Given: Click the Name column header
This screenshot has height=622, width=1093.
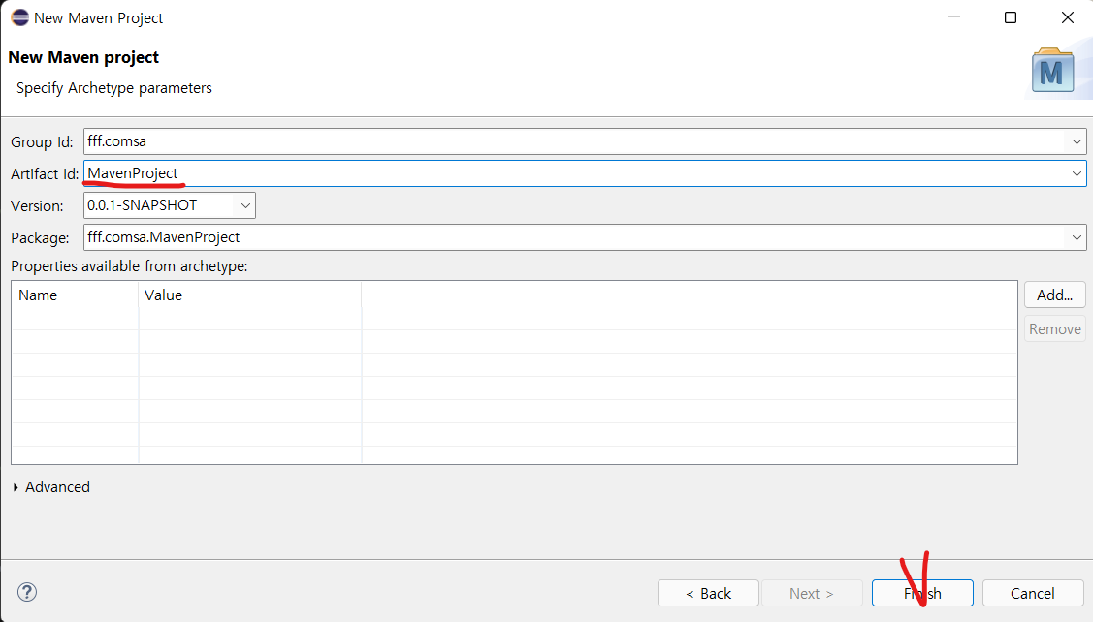Looking at the screenshot, I should pyautogui.click(x=76, y=295).
